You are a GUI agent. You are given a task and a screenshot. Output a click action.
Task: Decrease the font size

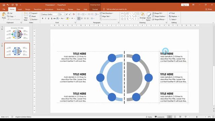(70, 14)
